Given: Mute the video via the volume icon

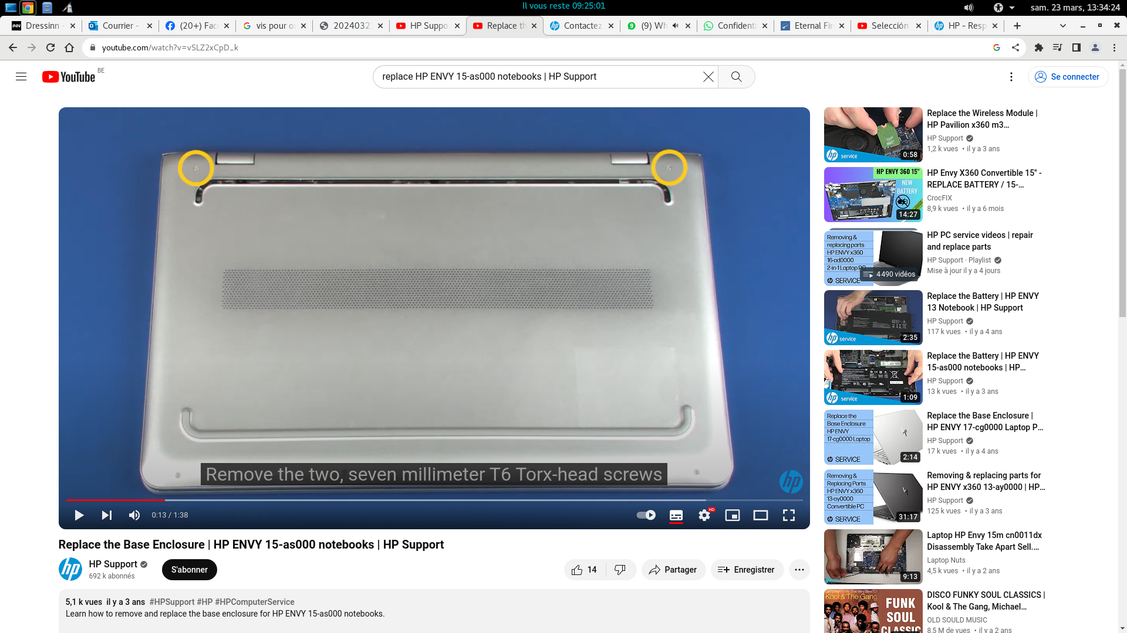Looking at the screenshot, I should click(x=134, y=515).
